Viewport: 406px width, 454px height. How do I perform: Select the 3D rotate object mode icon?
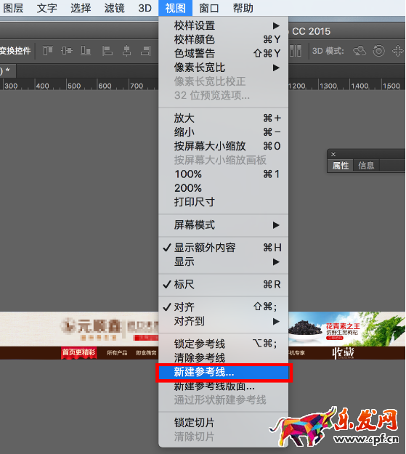pos(360,51)
